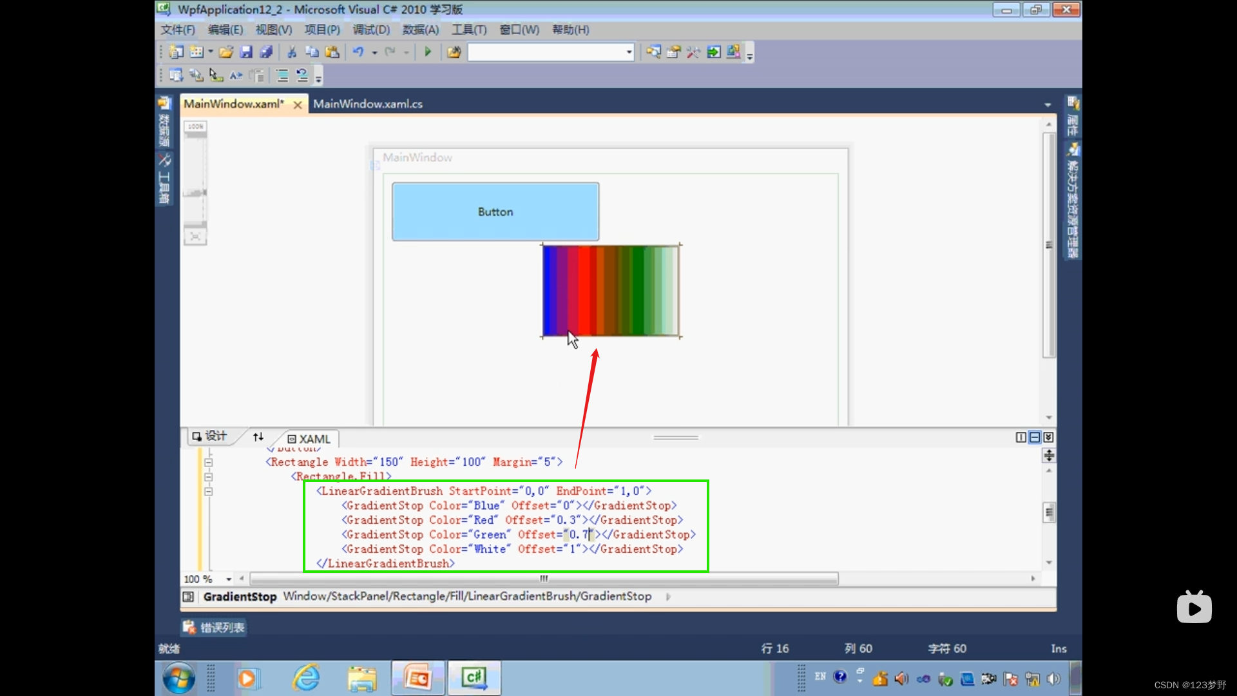Open the 编辑(E) menu
This screenshot has width=1237, height=696.
[225, 30]
